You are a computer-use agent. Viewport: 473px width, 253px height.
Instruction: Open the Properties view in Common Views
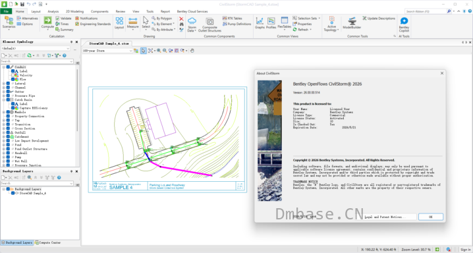point(302,24)
